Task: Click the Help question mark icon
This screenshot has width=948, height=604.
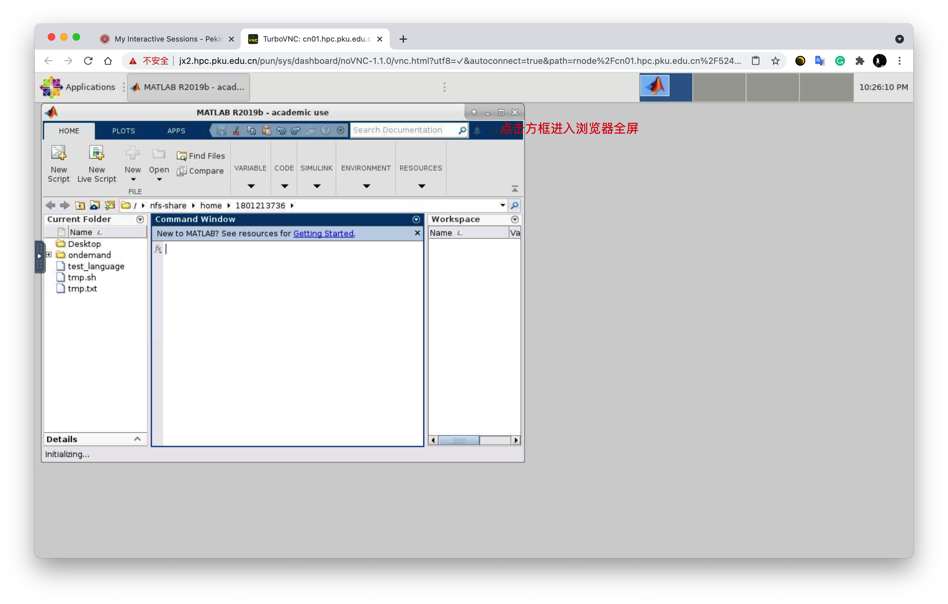Action: pyautogui.click(x=326, y=130)
